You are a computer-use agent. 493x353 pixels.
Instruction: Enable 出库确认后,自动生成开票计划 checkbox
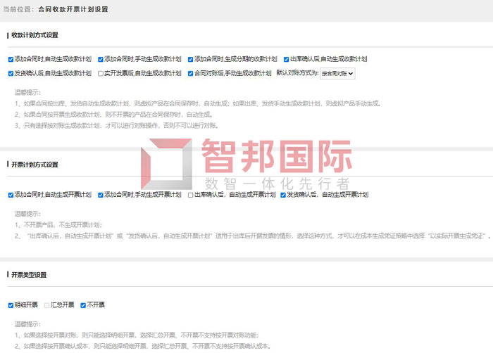(x=190, y=195)
